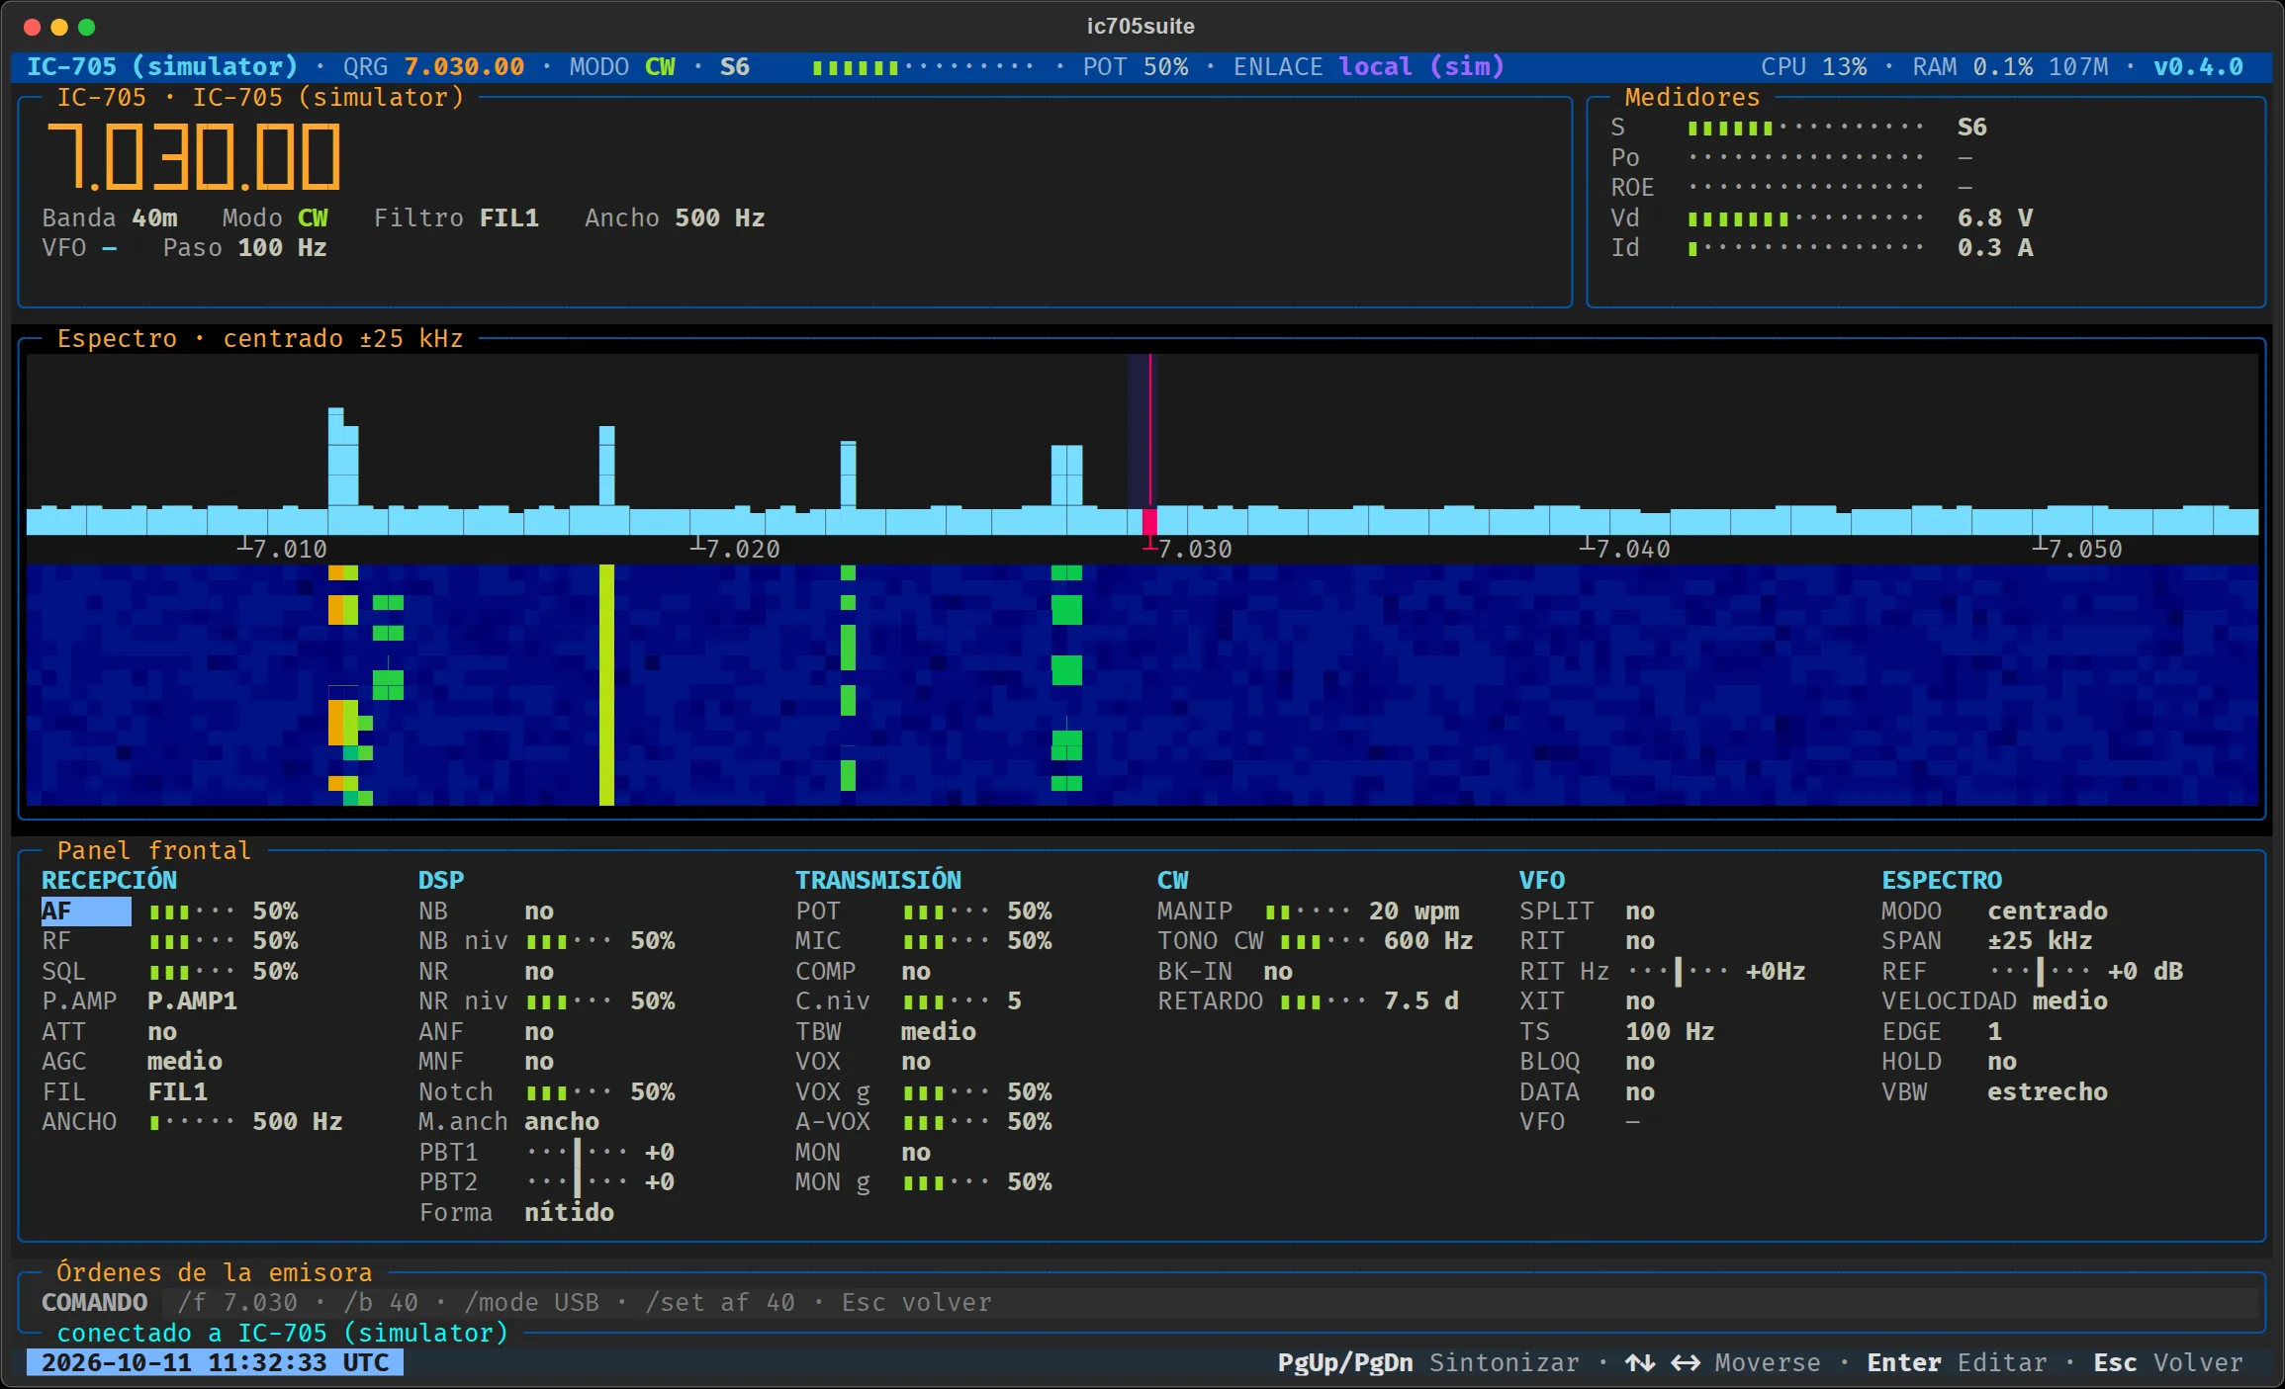2285x1389 pixels.
Task: Toggle the COMP compressor value
Action: (916, 971)
